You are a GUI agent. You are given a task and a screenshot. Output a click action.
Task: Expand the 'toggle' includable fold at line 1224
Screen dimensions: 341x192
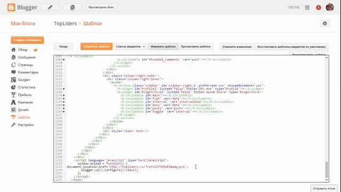click(64, 111)
